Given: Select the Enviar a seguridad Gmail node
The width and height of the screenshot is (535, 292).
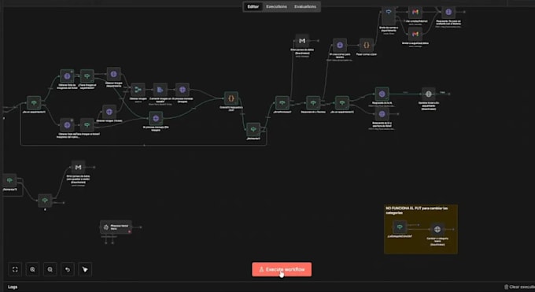Looking at the screenshot, I should click(415, 34).
